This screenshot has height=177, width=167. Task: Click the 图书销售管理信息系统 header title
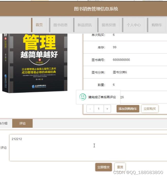[x=96, y=9]
